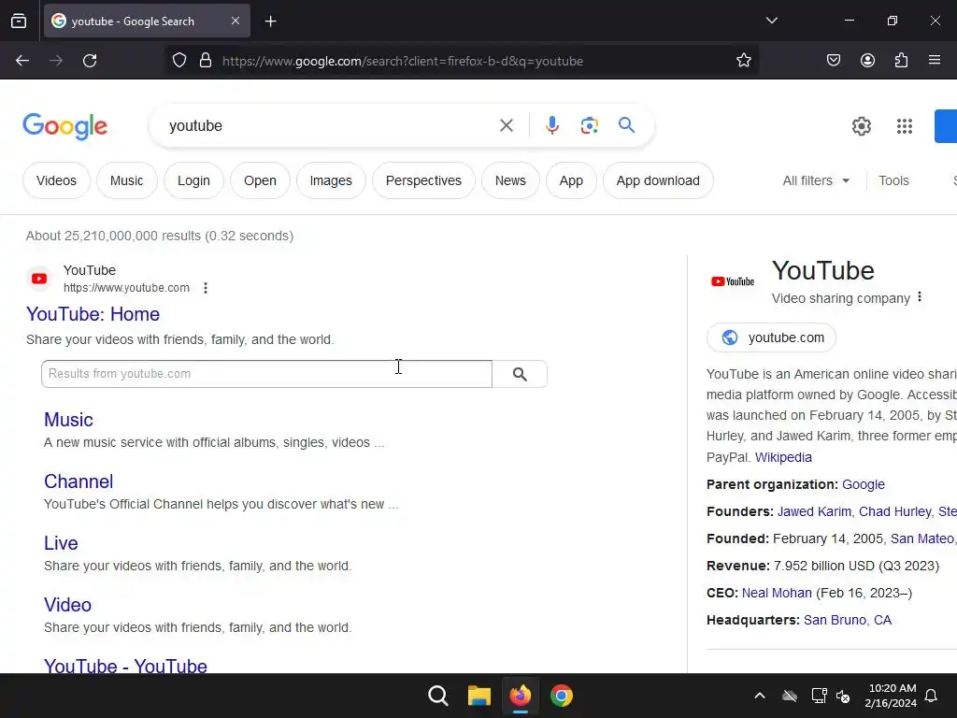Viewport: 957px width, 718px height.
Task: View site security lock info
Action: 206,61
